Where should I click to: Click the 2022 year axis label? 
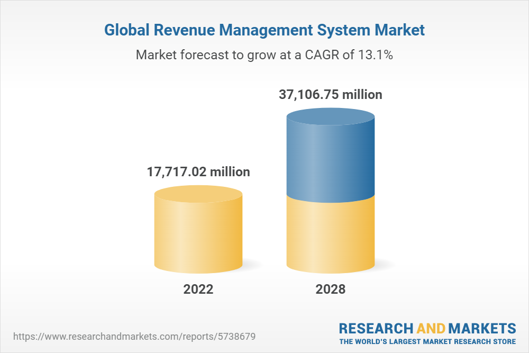[198, 289]
